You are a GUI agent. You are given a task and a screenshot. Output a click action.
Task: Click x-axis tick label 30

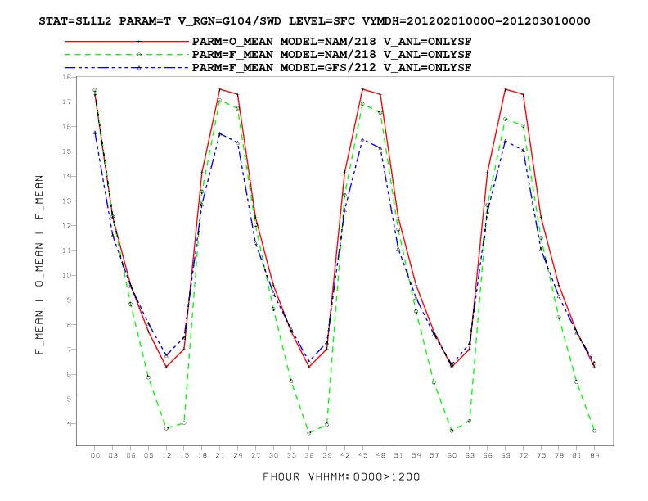(x=273, y=455)
